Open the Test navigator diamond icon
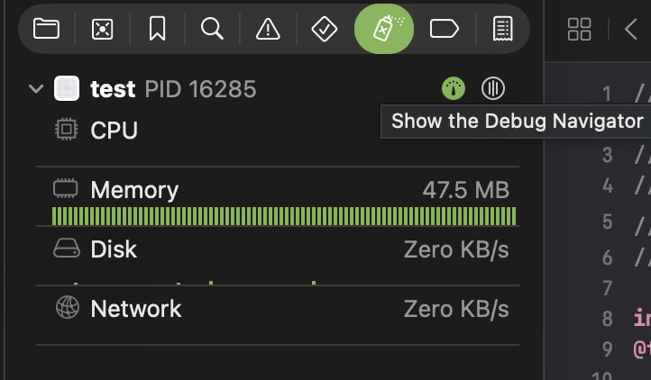The image size is (651, 380). point(324,29)
